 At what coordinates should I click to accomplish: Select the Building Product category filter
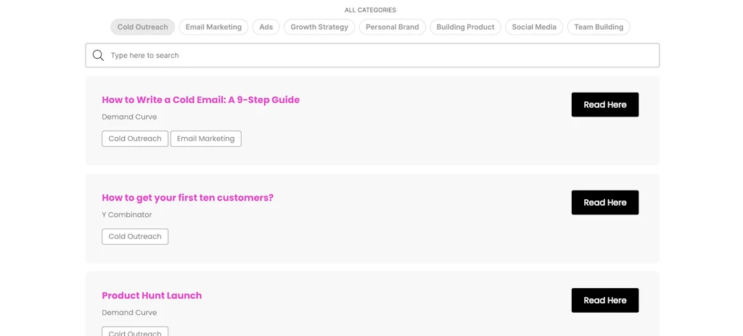(x=465, y=27)
